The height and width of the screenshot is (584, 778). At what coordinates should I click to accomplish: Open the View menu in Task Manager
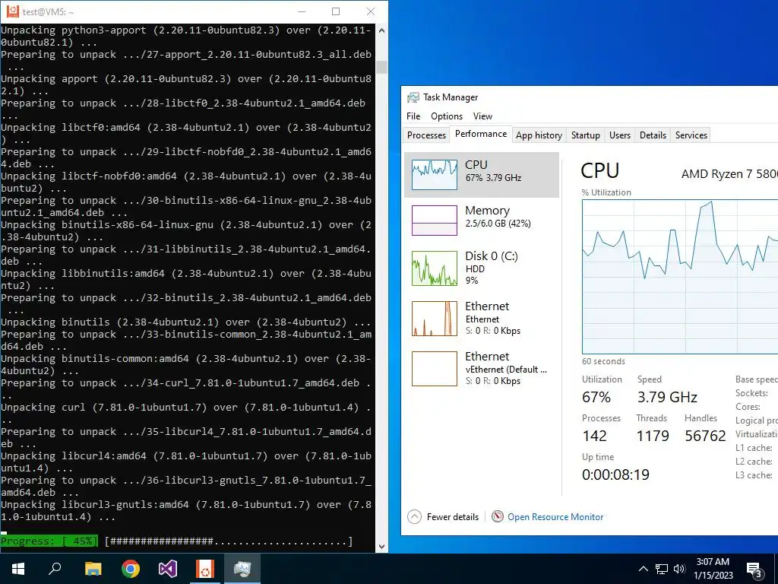(x=482, y=116)
